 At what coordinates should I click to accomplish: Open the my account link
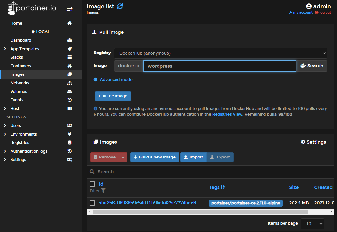pos(301,12)
